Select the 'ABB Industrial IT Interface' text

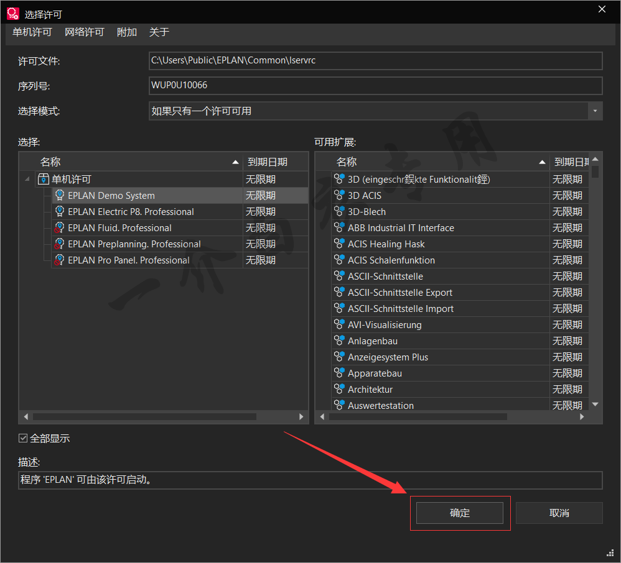tap(401, 228)
